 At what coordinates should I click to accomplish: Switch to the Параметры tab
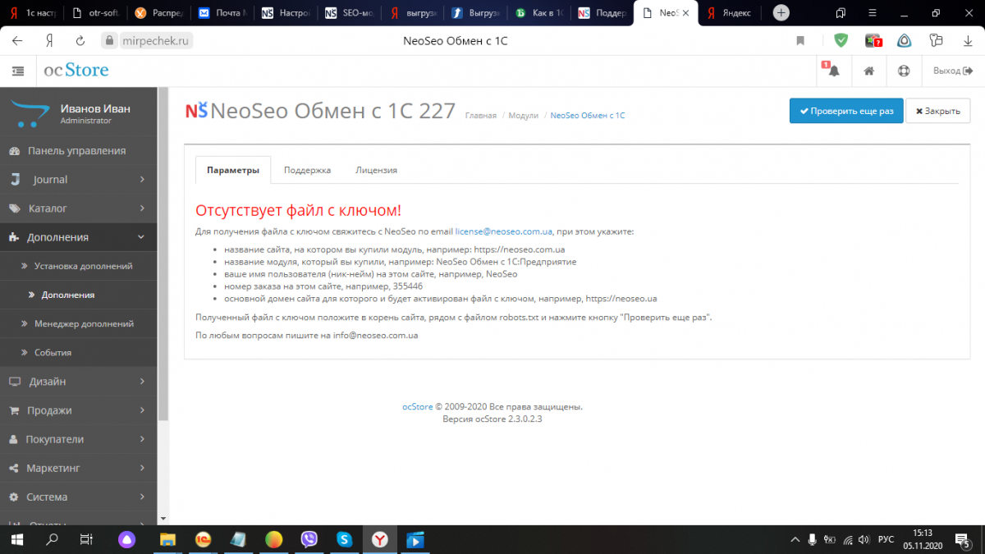tap(233, 170)
